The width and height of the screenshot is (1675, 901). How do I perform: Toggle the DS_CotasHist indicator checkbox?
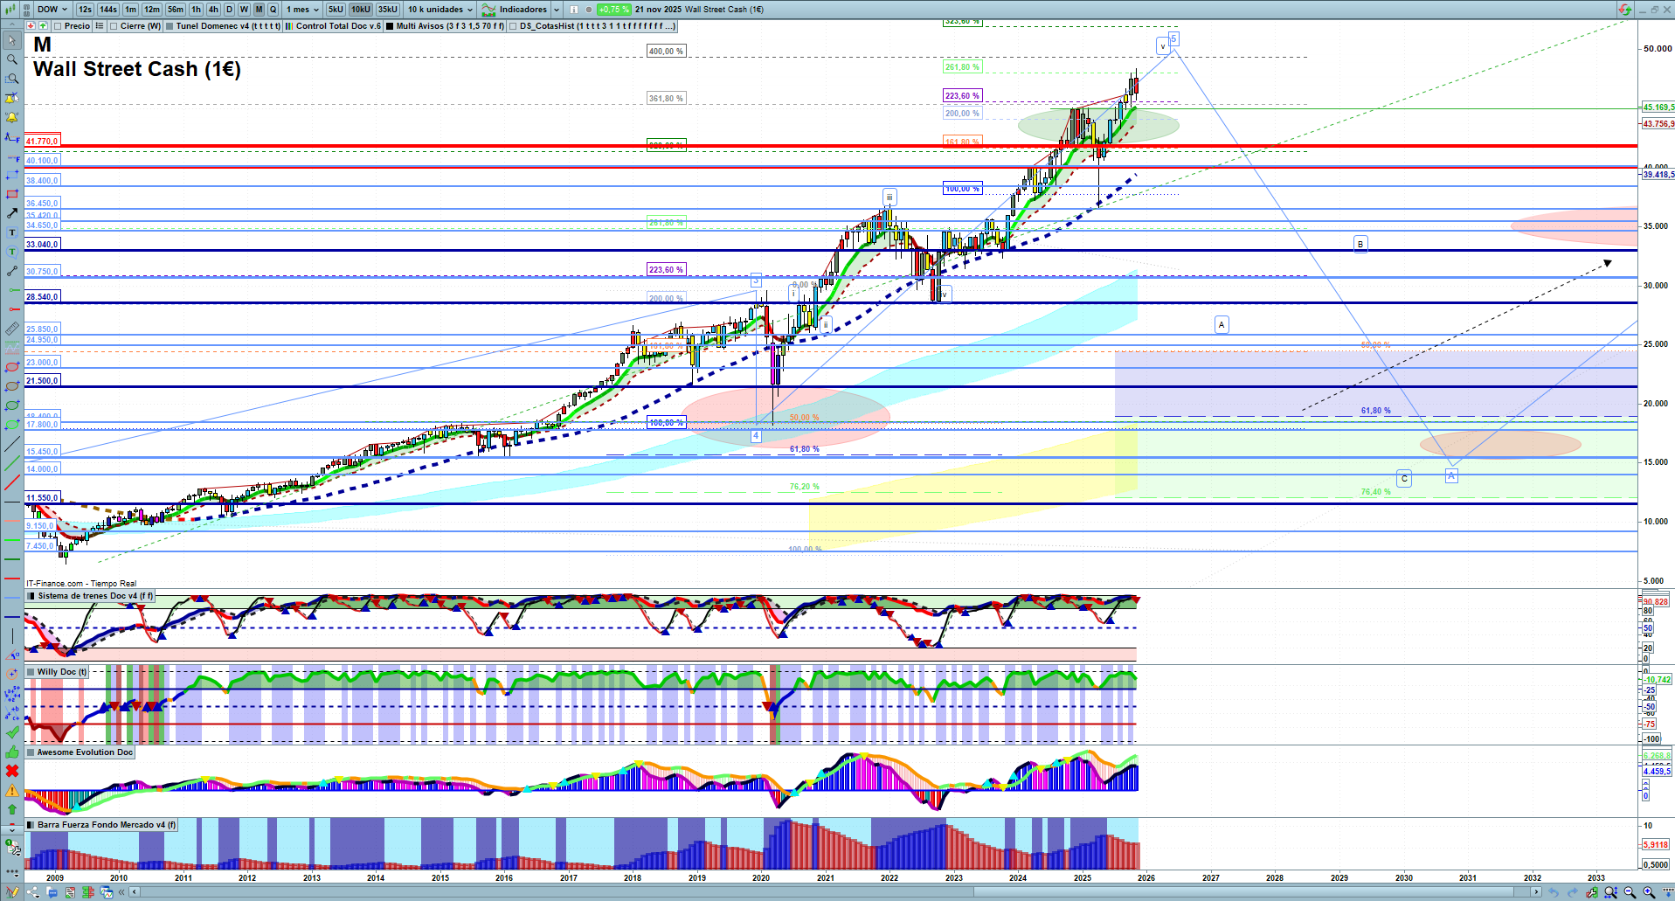(x=513, y=26)
